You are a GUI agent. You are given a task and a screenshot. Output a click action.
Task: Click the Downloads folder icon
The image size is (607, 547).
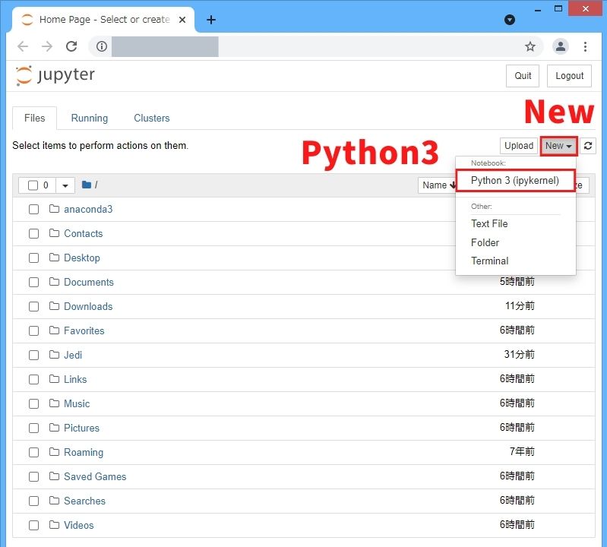(x=54, y=306)
